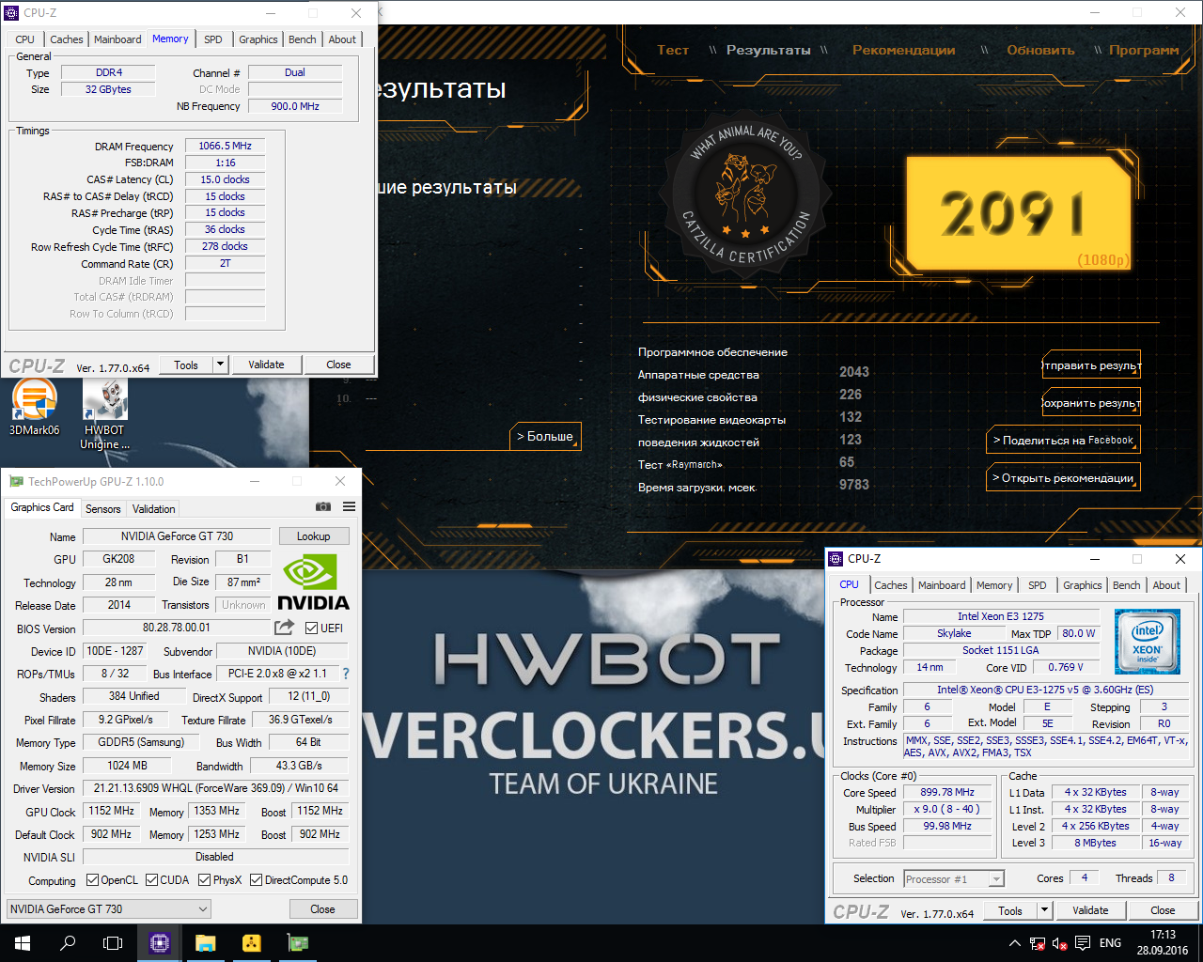Open the Action Center notification icon
This screenshot has width=1203, height=962.
pyautogui.click(x=1083, y=943)
